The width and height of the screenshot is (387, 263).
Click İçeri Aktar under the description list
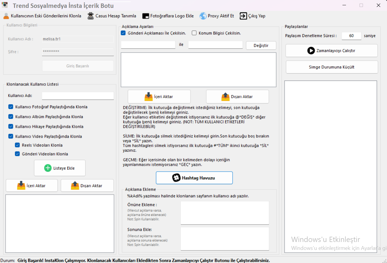pyautogui.click(x=159, y=97)
